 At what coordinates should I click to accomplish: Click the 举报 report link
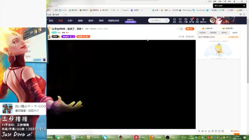point(87,29)
